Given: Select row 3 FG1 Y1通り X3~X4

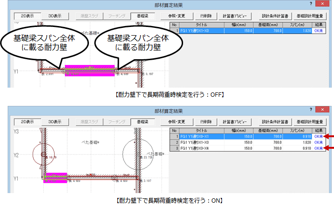Looking at the screenshot, I should tap(202, 149).
